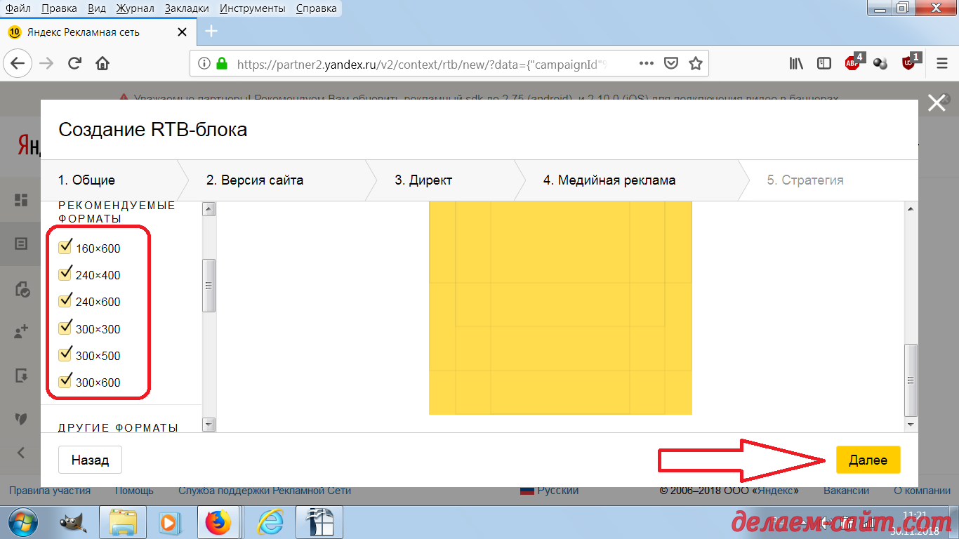Uncheck the 300×300 format

coord(66,328)
